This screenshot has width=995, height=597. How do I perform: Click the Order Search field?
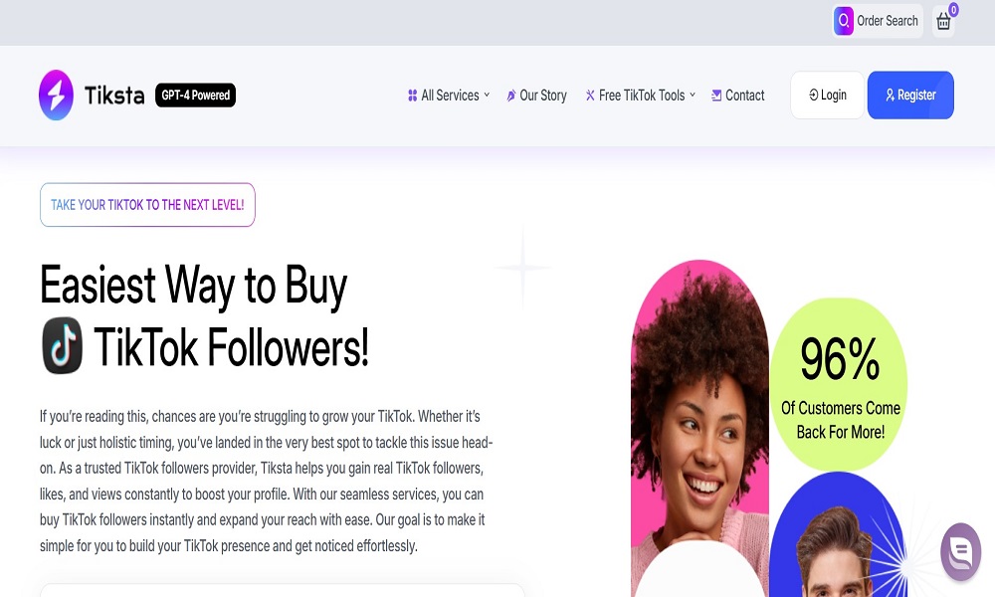click(878, 21)
